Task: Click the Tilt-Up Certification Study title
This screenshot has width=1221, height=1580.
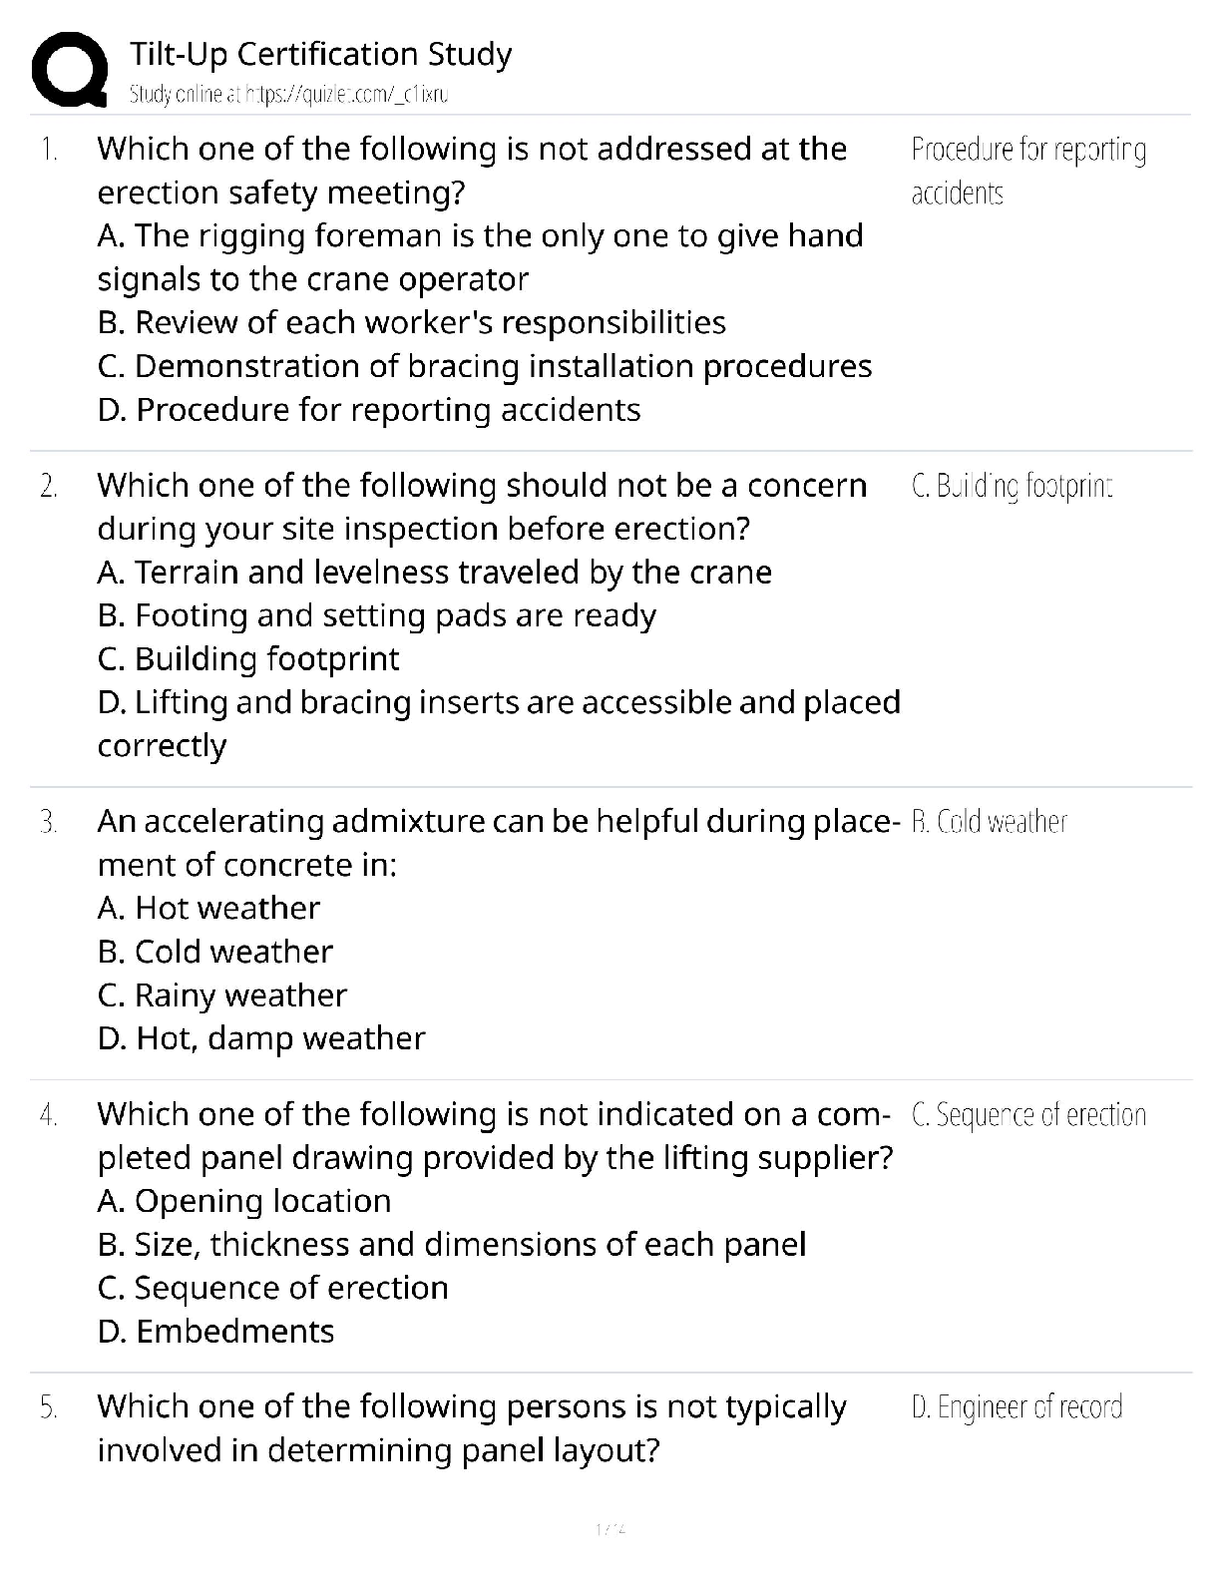Action: coord(320,54)
